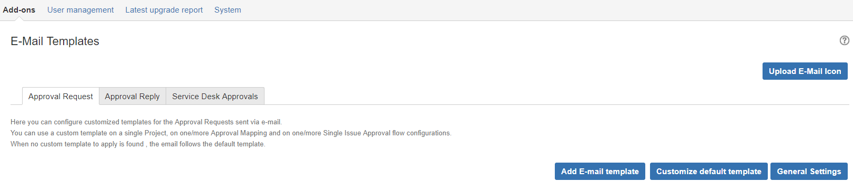Switch to the System section

pos(228,10)
